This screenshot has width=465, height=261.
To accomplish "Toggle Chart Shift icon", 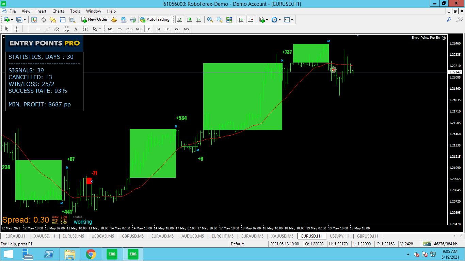I will pyautogui.click(x=251, y=20).
